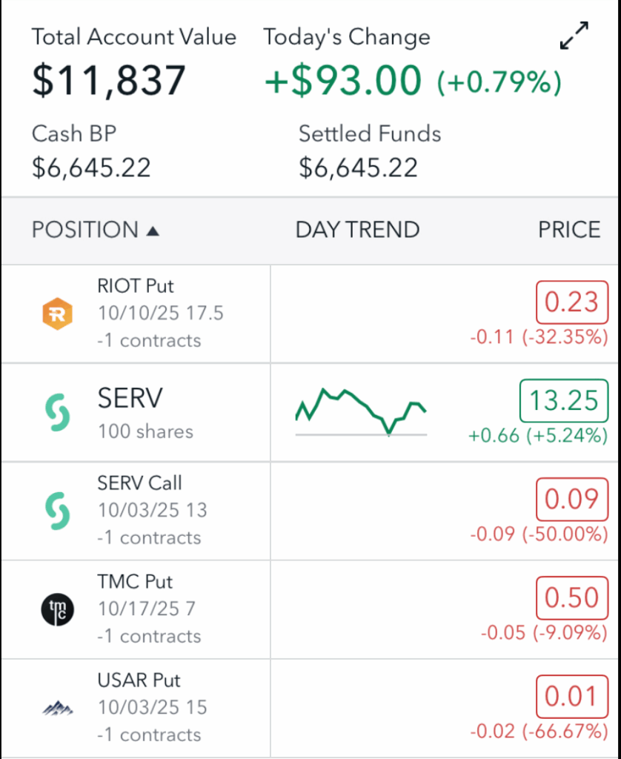This screenshot has width=621, height=759.
Task: Click the SERV shares green logo
Action: [57, 412]
